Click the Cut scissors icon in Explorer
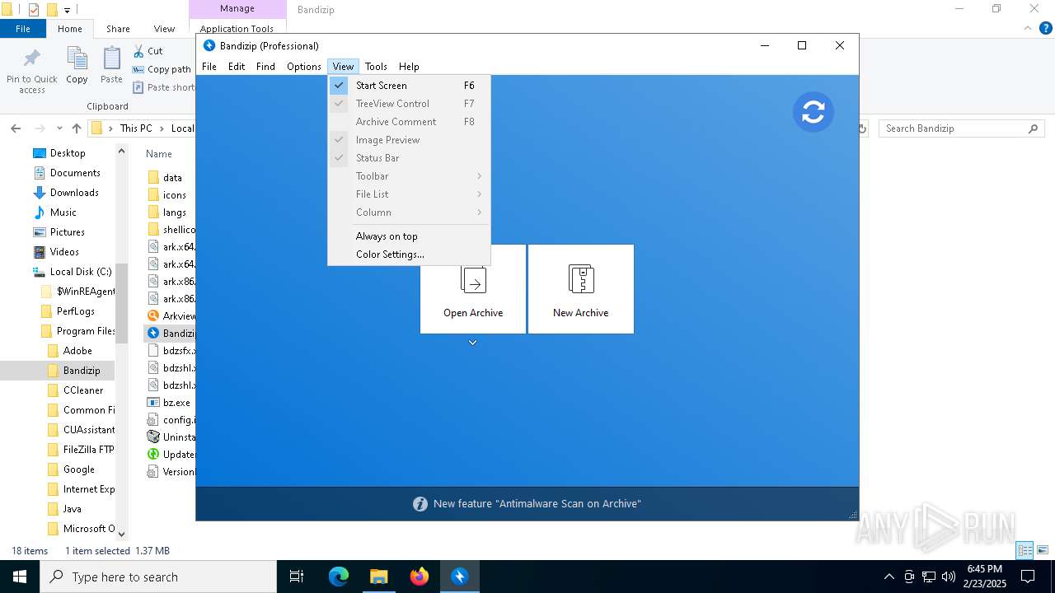The width and height of the screenshot is (1055, 593). 138,51
